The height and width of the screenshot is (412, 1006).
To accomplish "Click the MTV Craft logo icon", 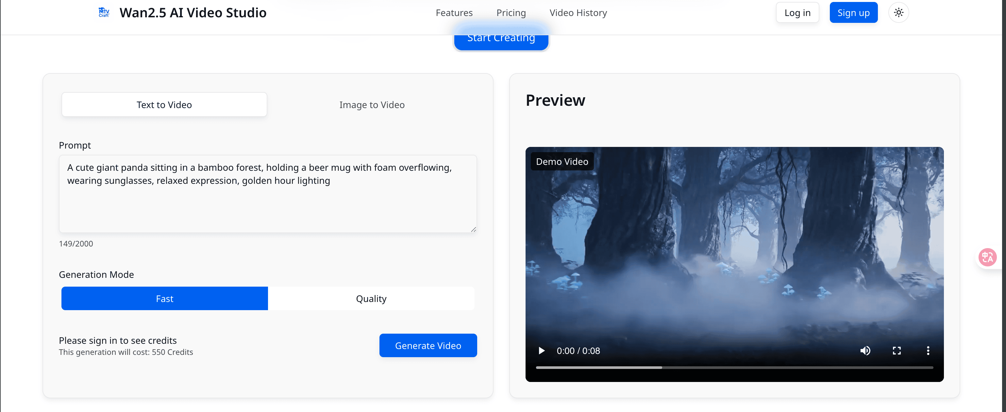I will pos(104,12).
